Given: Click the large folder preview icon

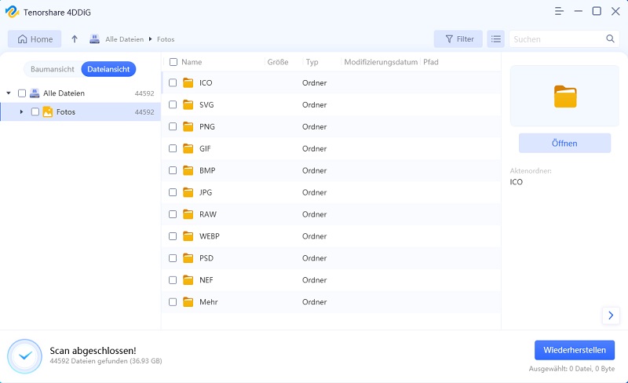Looking at the screenshot, I should (564, 96).
